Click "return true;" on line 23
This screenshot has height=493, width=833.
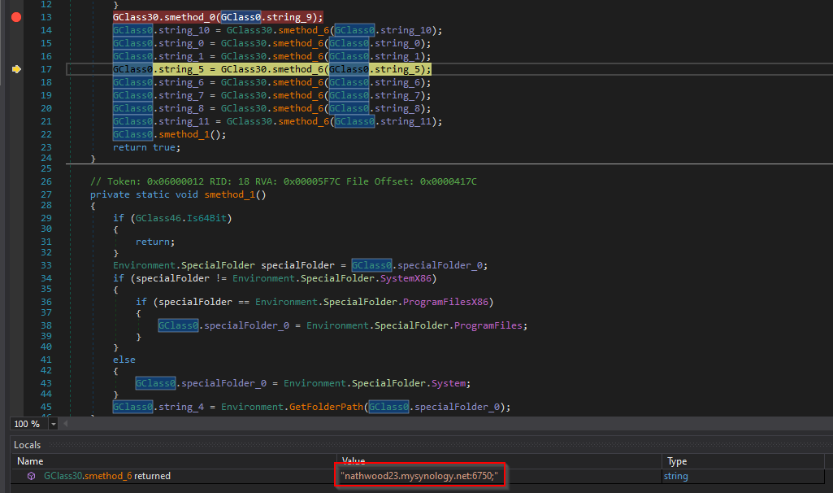click(x=146, y=147)
